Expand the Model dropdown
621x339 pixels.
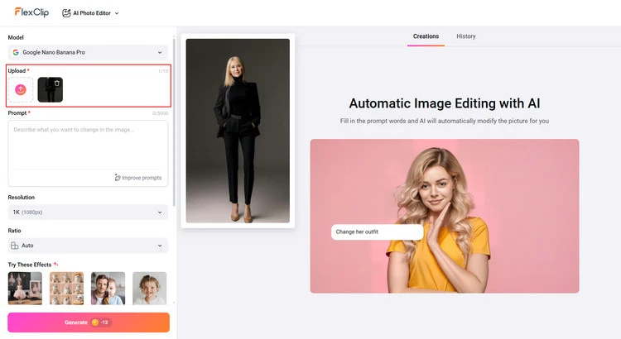pos(88,52)
